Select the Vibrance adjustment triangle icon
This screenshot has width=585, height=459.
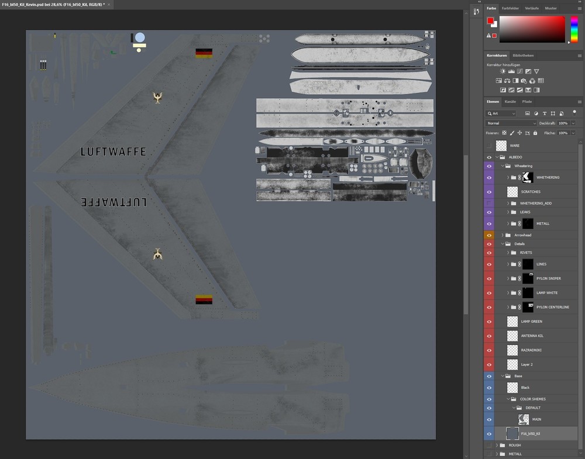coord(536,71)
